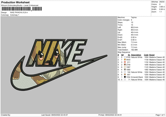
Task: Select the Width value 6.84 in
Action: (162, 9)
